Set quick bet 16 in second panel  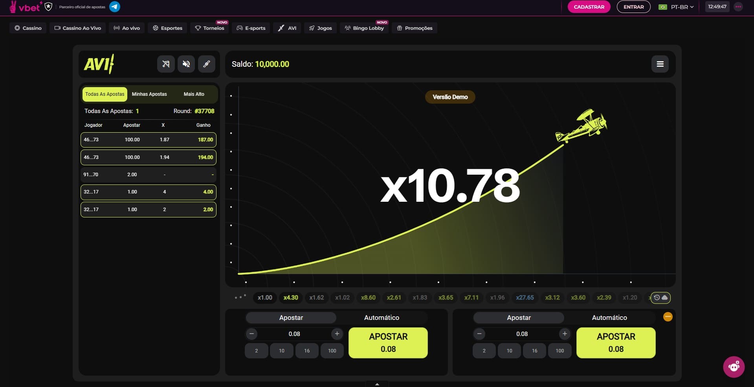click(x=535, y=351)
